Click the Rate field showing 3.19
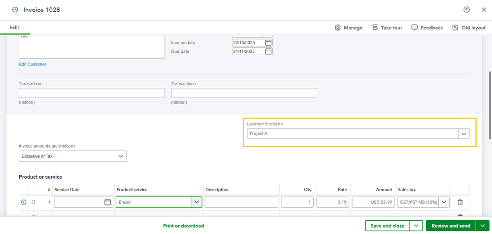Screen dimensions: 492x234 [x=333, y=202]
